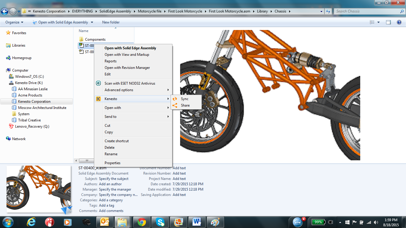The height and width of the screenshot is (228, 406).
Task: Click the horizontal scrollbar left arrow
Action: [x=76, y=161]
